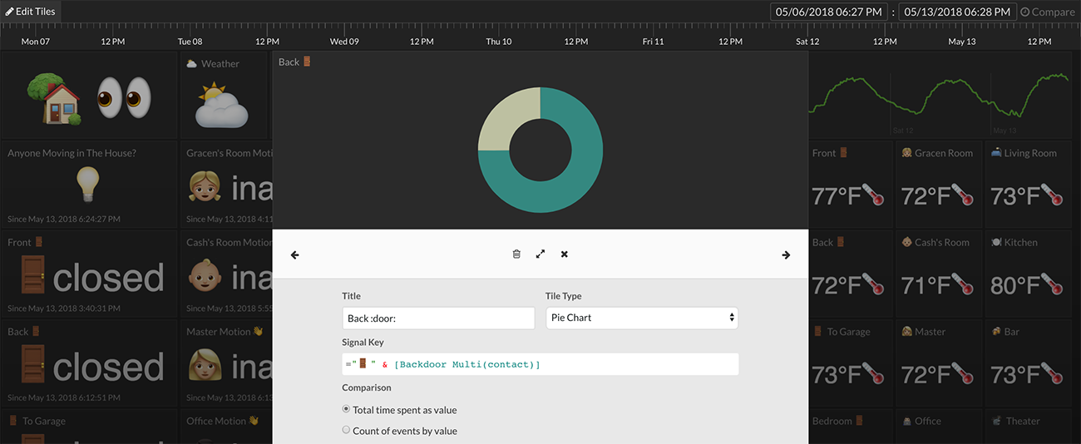Screen dimensions: 1081x444
Task: Click the Compare button
Action: 1048,12
